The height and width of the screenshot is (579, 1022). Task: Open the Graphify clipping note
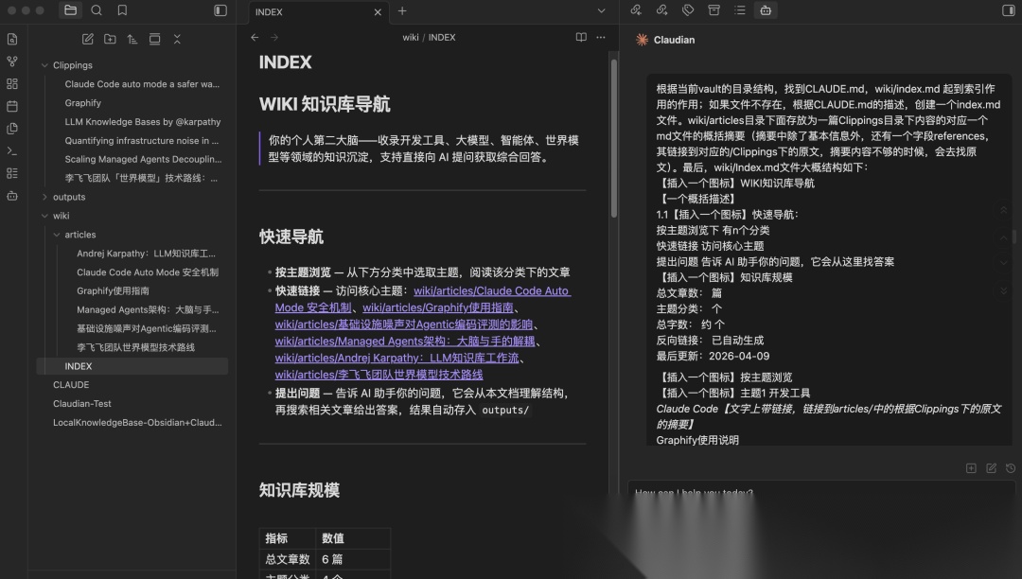(82, 103)
